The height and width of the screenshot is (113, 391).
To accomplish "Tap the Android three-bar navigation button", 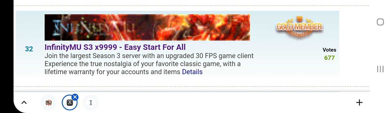I will coord(380,69).
